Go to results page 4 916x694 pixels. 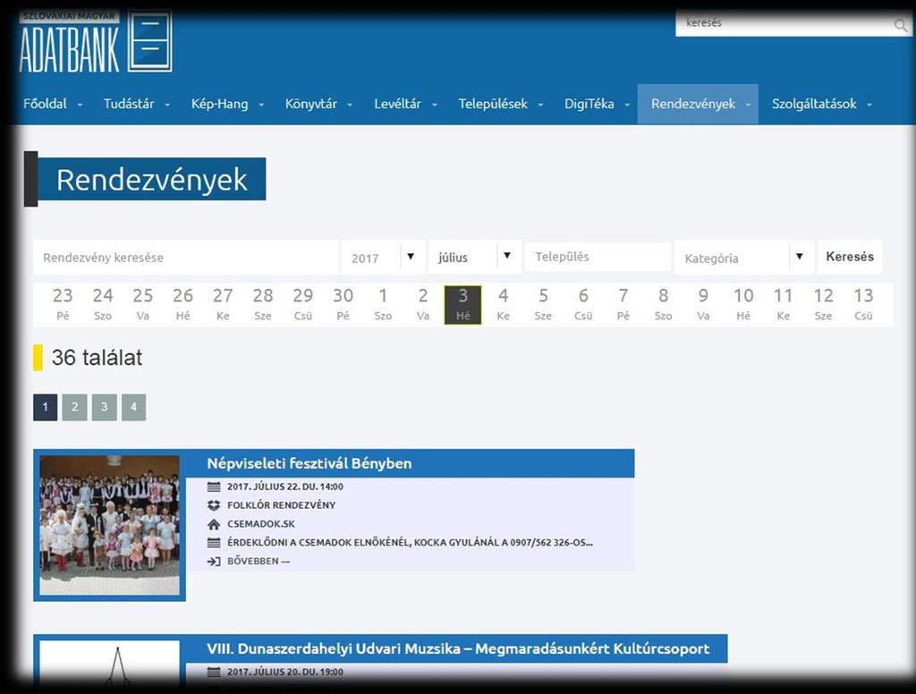pyautogui.click(x=134, y=407)
